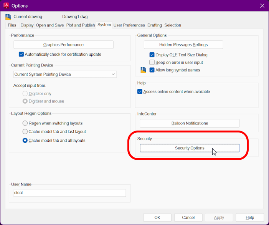Open Graphics Performance settings
This screenshot has height=225, width=269.
[x=63, y=45]
